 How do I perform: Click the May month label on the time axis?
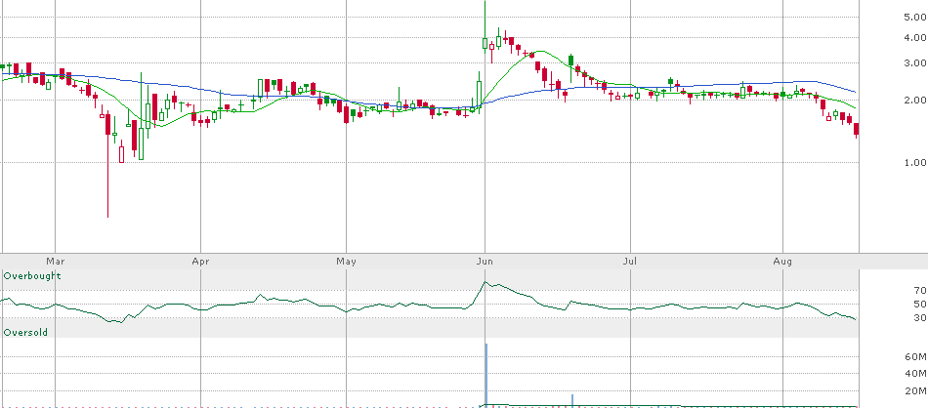click(346, 261)
